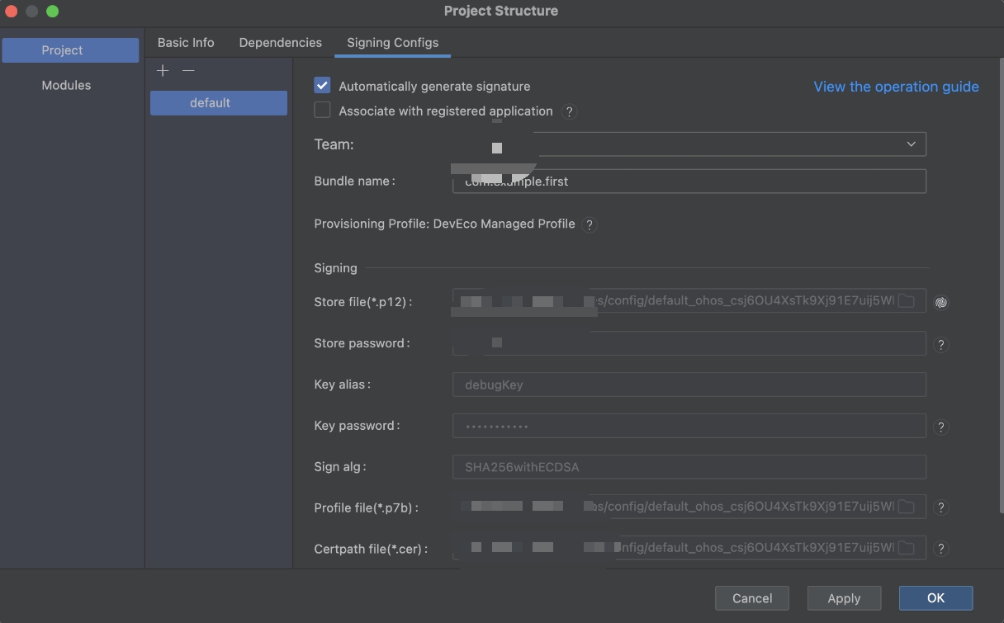Remove signing config with minus icon
Screen dimensions: 1004x623
point(188,71)
